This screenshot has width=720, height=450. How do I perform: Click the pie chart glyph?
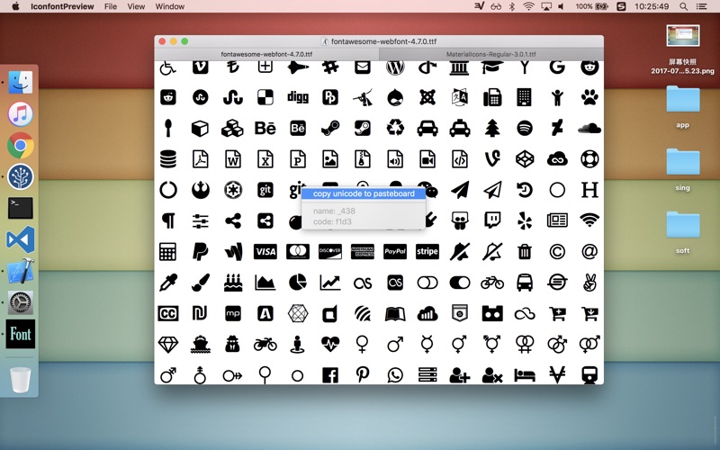[x=298, y=283]
